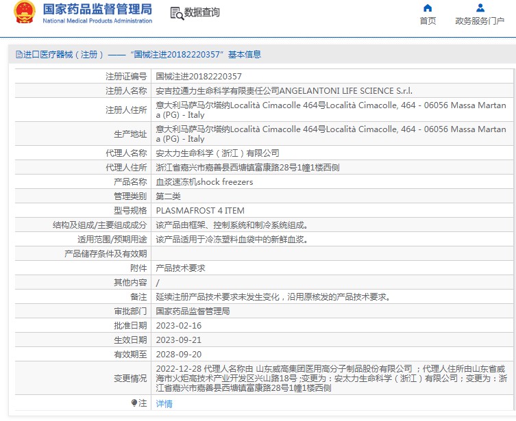The width and height of the screenshot is (516, 421).
Task: Open the 详情 link
Action: 164,404
